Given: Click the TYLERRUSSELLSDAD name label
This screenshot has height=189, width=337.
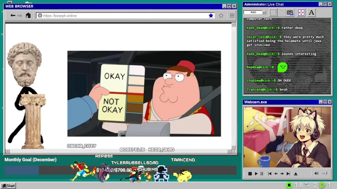Looking at the screenshot, I should (135, 163).
